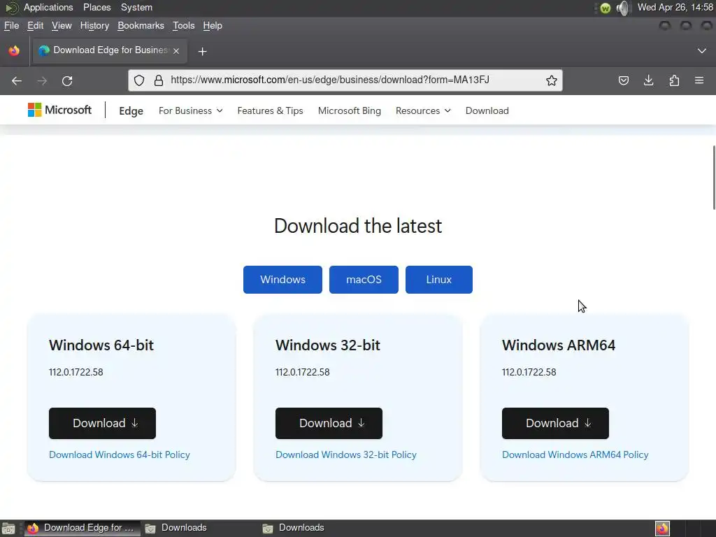Open the Features & Tips link

[270, 111]
